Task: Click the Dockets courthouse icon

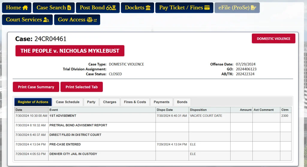Action: coord(148,8)
